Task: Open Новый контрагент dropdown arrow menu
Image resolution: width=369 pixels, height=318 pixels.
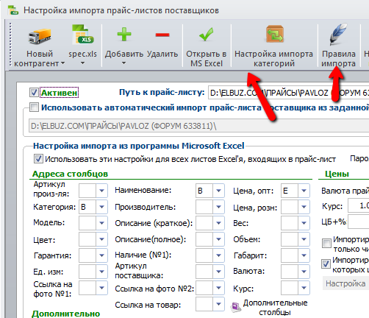Action: click(62, 63)
